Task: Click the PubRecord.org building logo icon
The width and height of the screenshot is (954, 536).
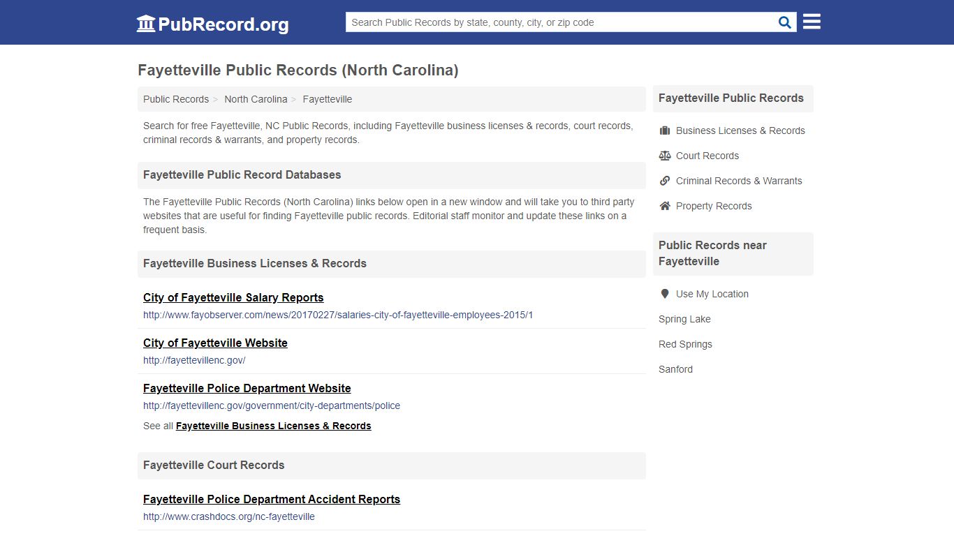Action: 146,24
